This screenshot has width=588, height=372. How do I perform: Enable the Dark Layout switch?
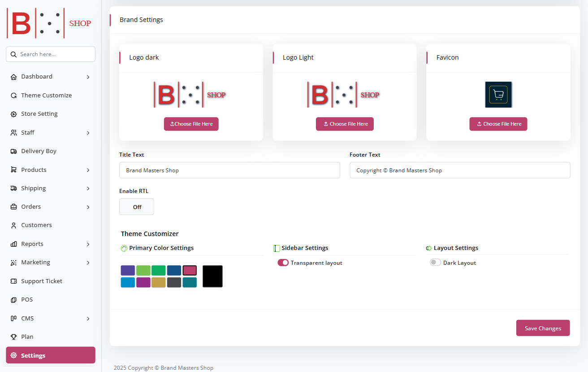(x=435, y=263)
